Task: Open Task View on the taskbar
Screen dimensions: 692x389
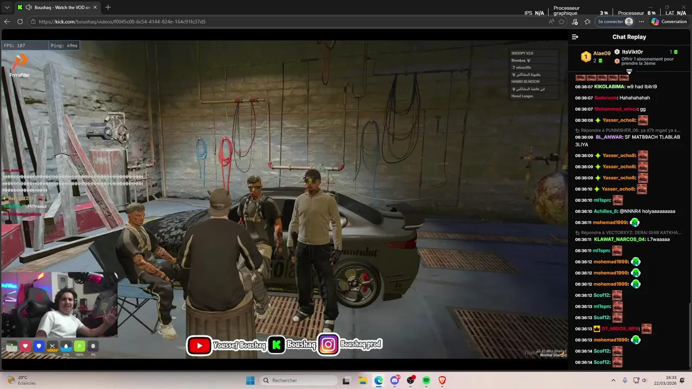Action: point(347,380)
